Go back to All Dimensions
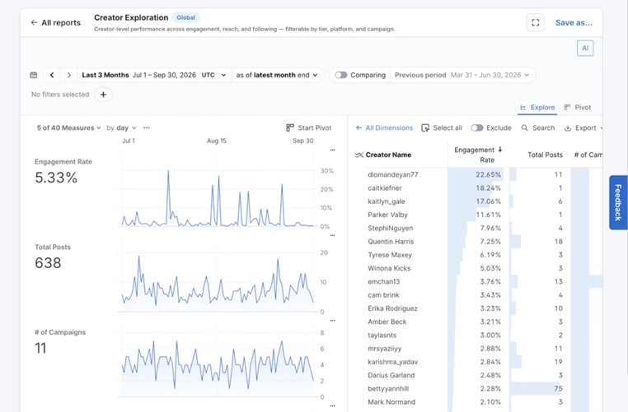 (x=385, y=127)
